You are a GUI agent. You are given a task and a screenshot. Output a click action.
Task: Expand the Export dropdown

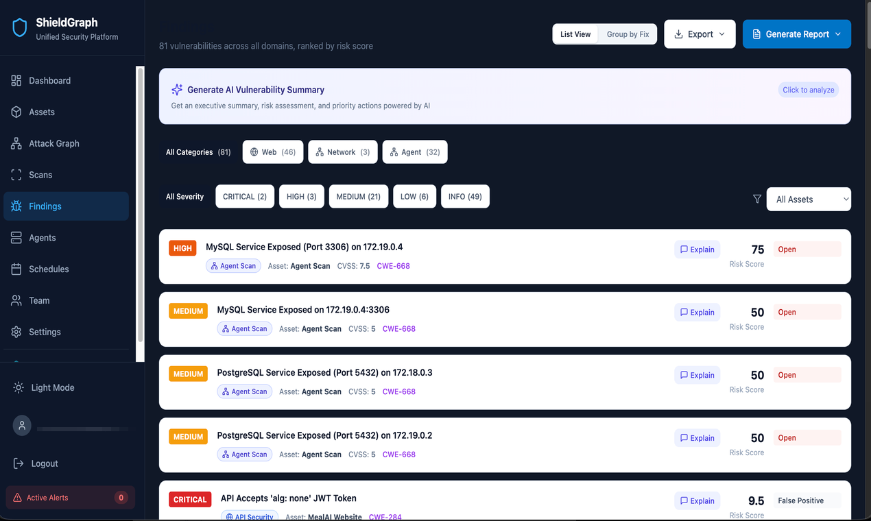point(700,34)
